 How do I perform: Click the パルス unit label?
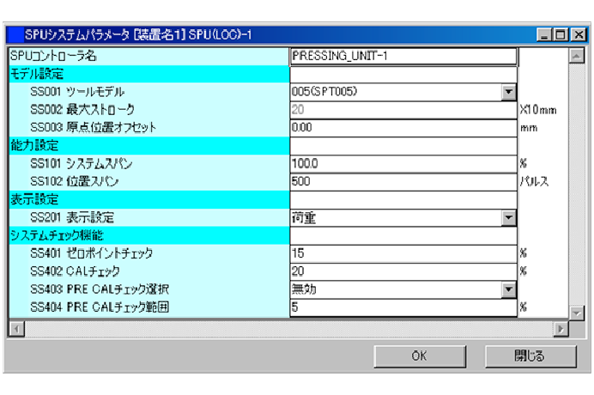click(534, 181)
